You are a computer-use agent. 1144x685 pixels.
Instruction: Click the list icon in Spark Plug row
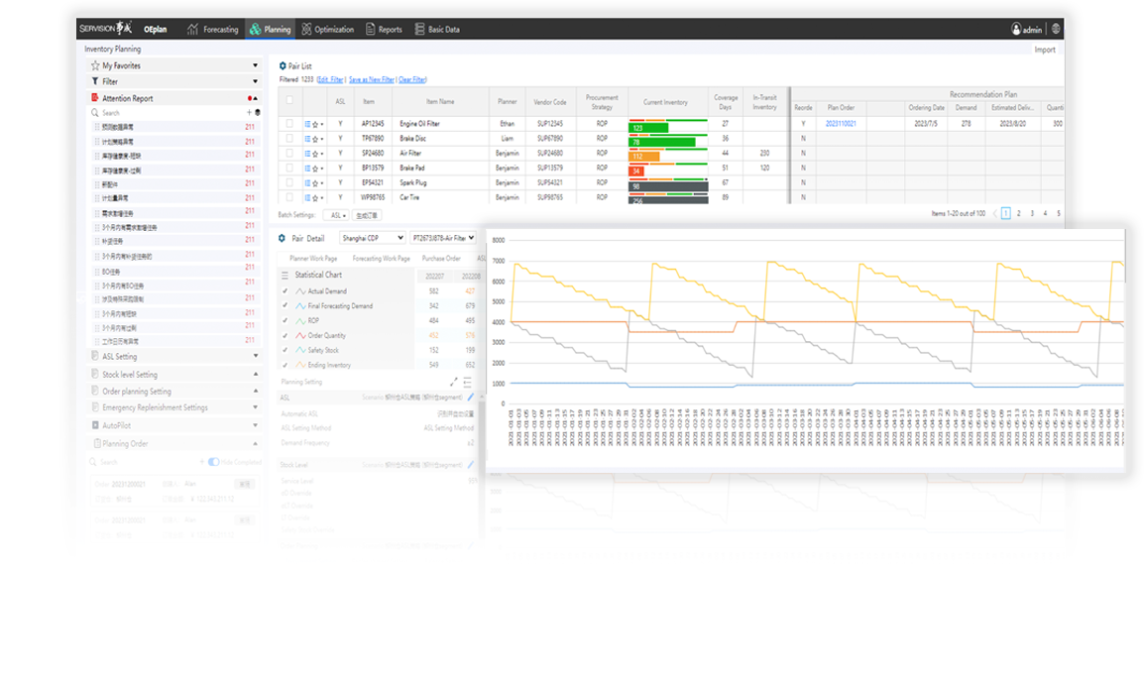point(307,183)
